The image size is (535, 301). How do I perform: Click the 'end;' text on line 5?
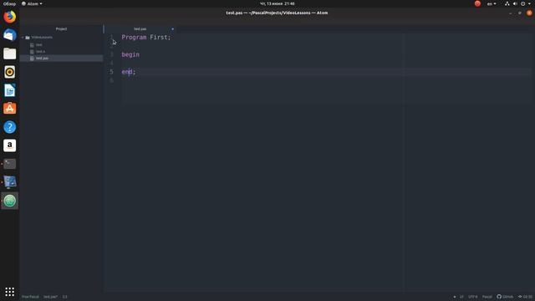click(129, 72)
